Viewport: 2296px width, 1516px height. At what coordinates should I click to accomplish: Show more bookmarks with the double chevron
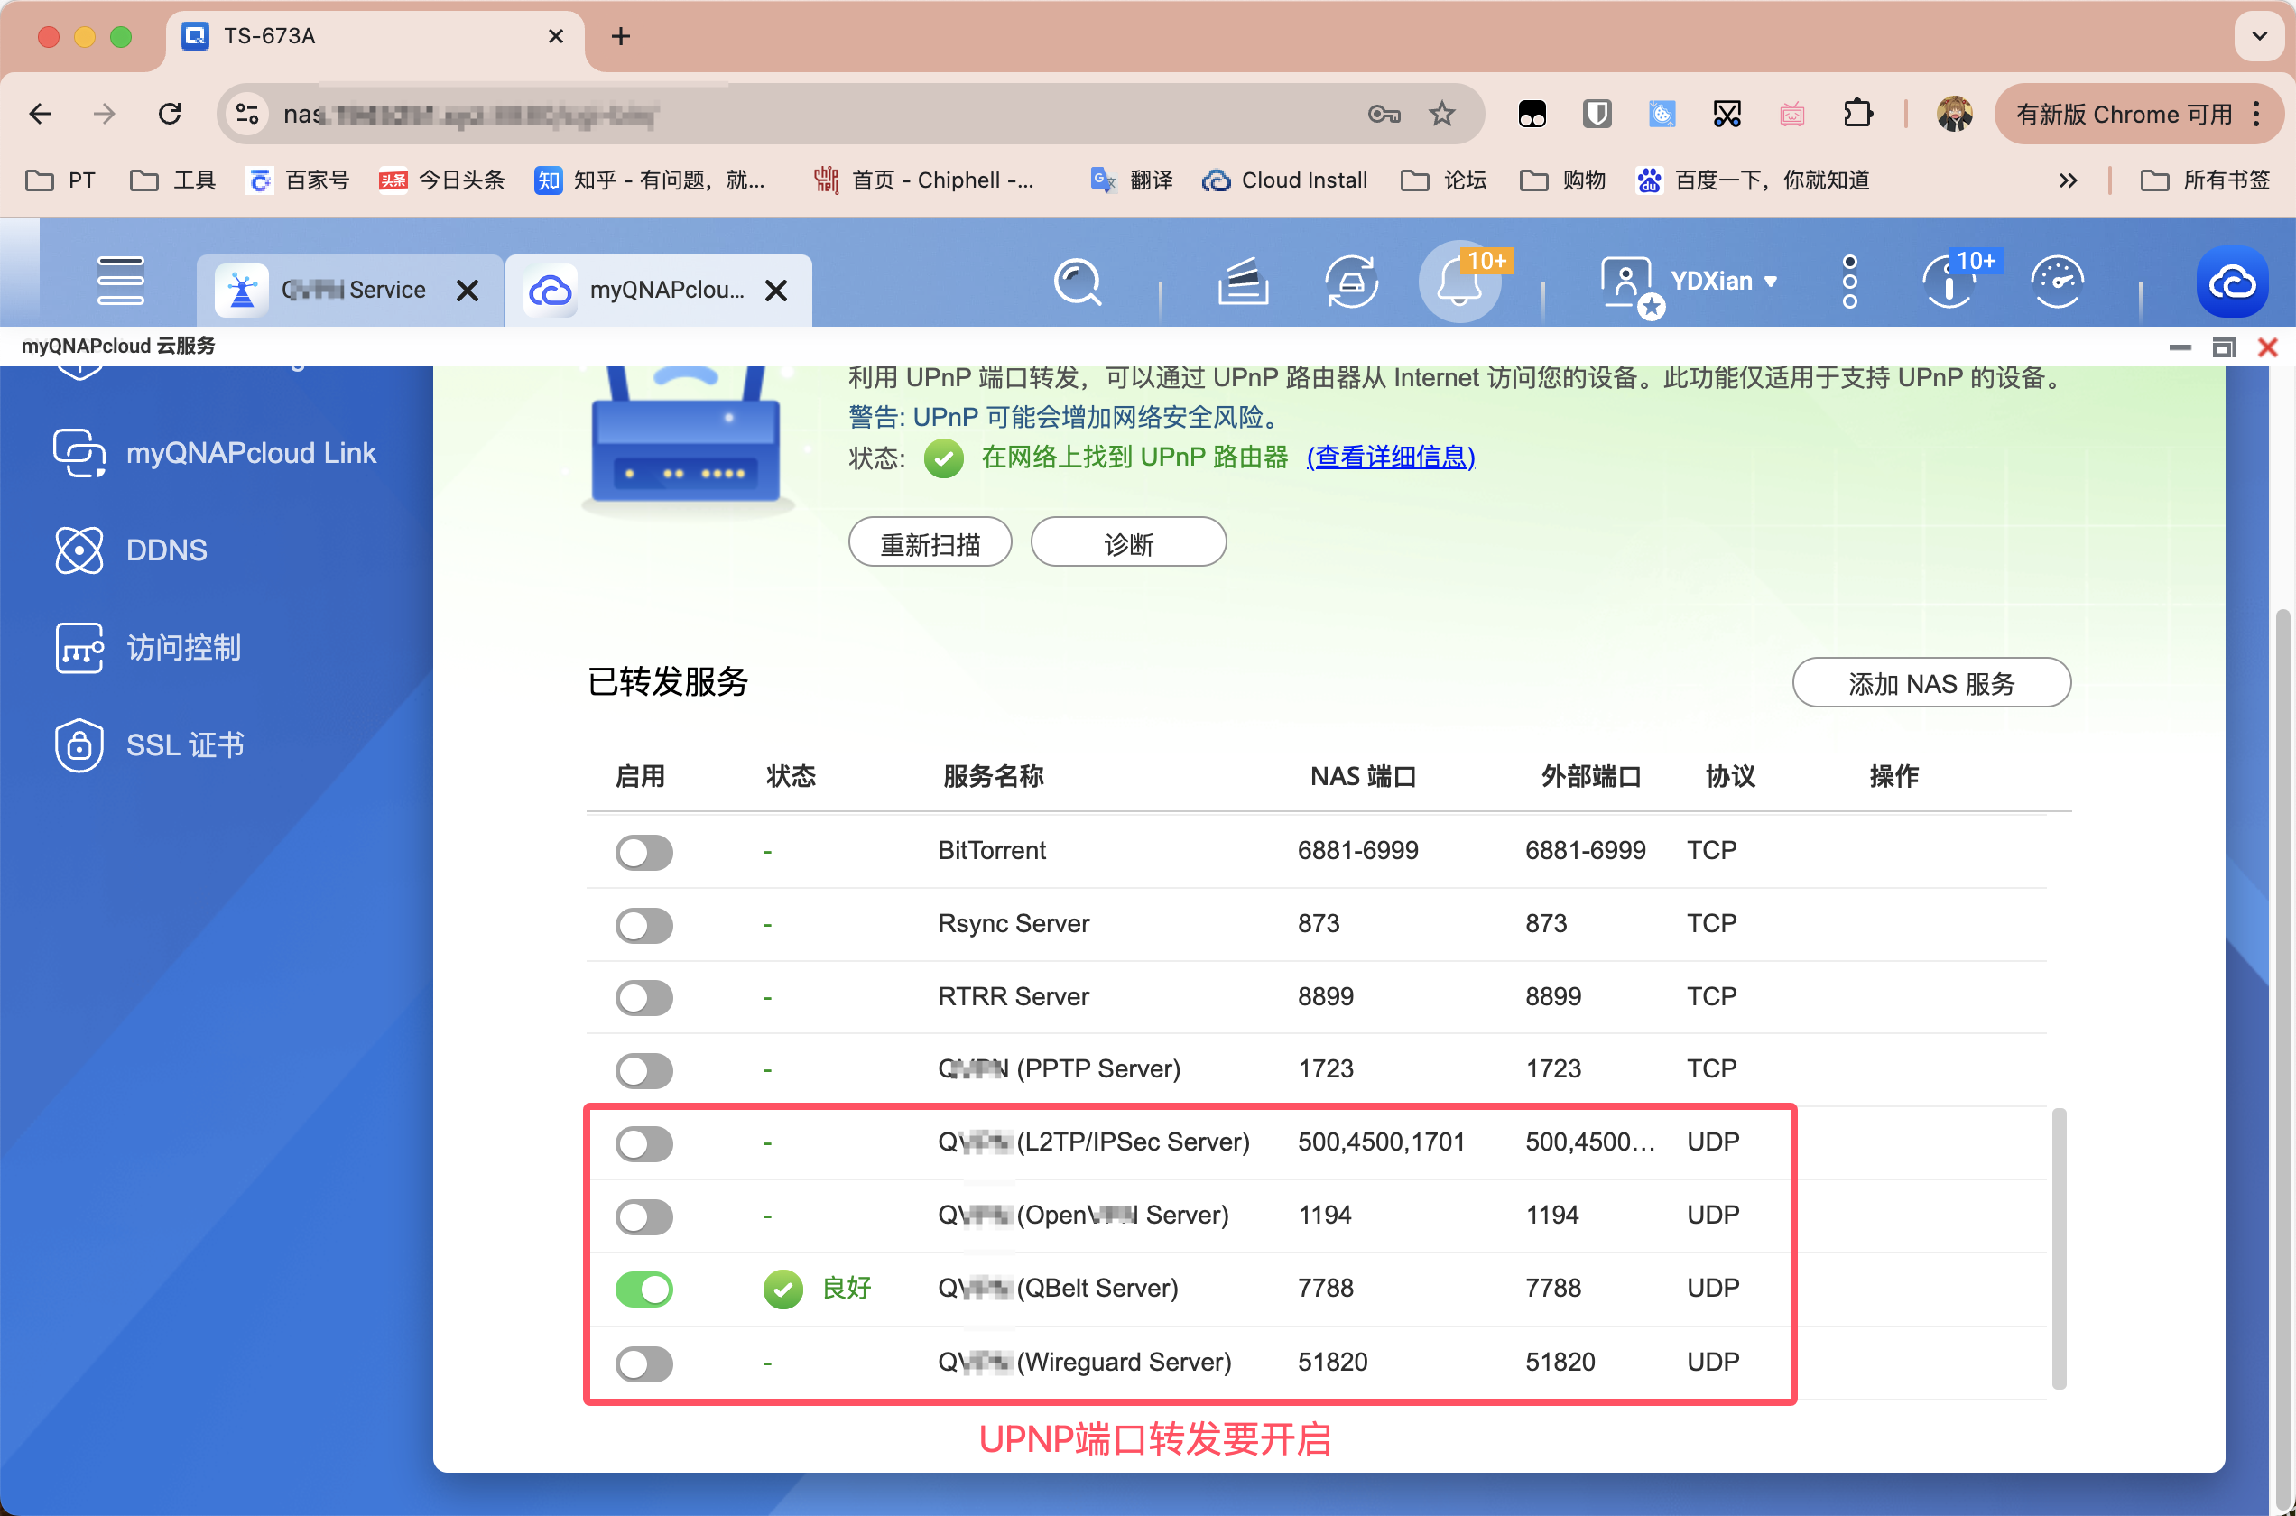tap(2068, 180)
